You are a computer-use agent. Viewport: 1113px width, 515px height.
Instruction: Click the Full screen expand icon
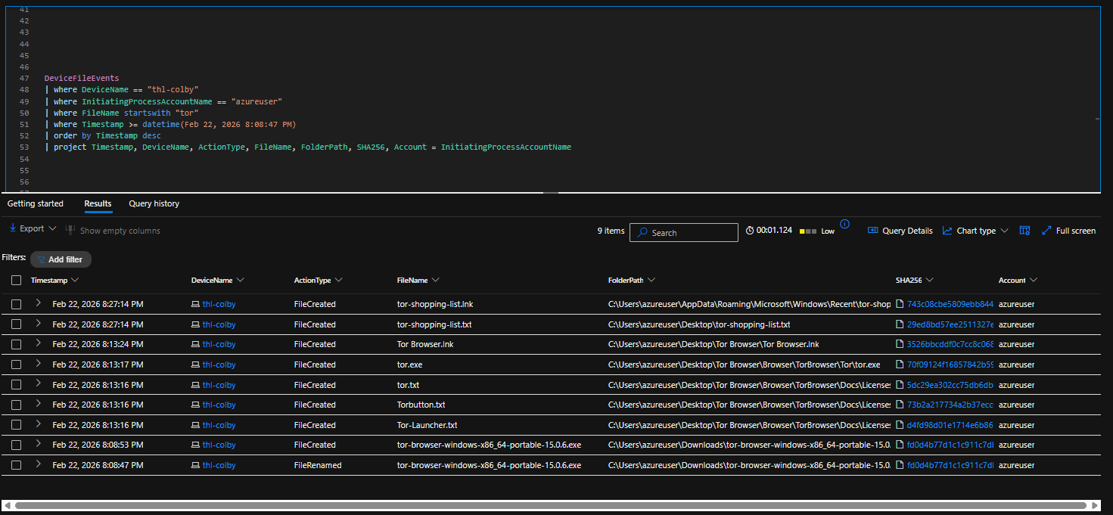(x=1047, y=231)
